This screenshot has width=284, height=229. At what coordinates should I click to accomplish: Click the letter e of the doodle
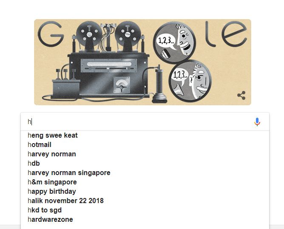(235, 34)
